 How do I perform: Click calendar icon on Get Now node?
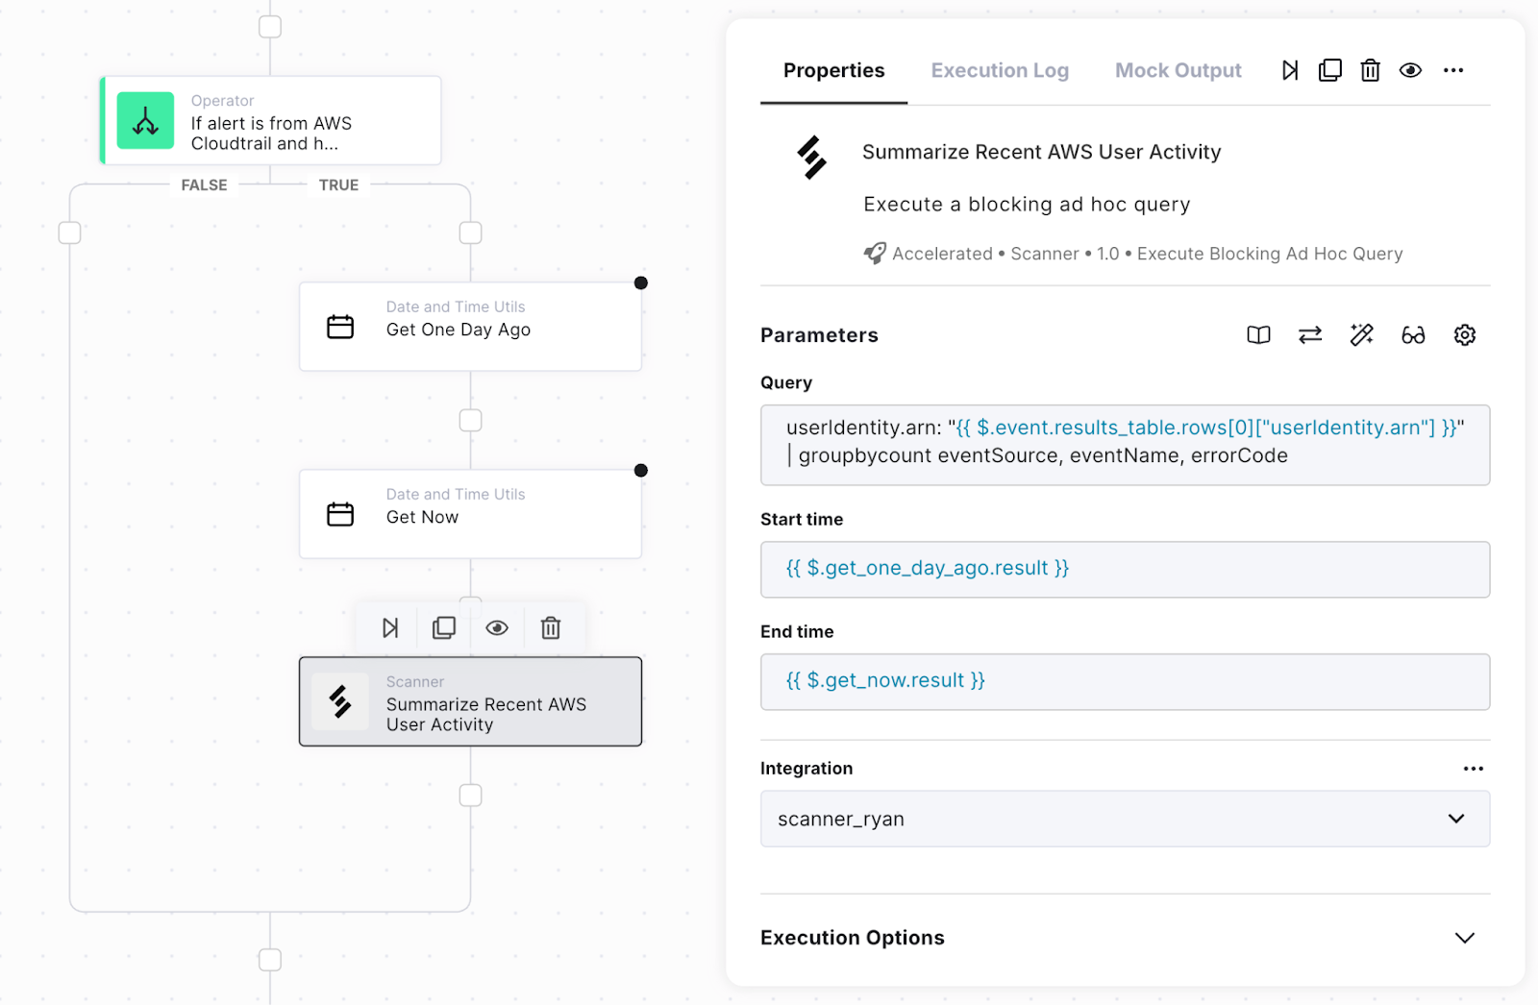point(340,514)
